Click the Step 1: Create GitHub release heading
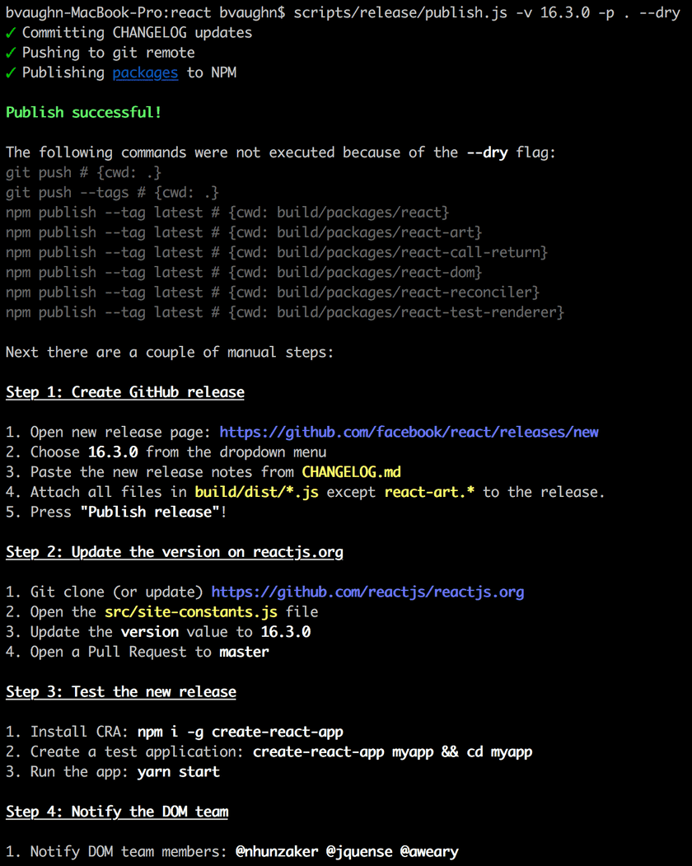 click(125, 392)
